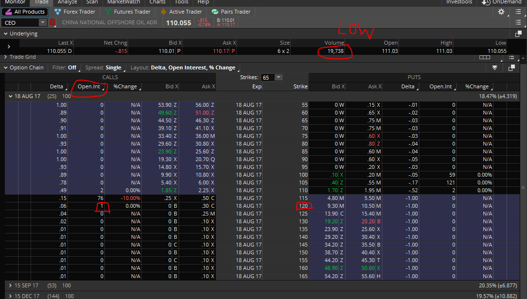The width and height of the screenshot is (527, 299).
Task: Click the list menu icon next to gear
Action: coord(518,12)
